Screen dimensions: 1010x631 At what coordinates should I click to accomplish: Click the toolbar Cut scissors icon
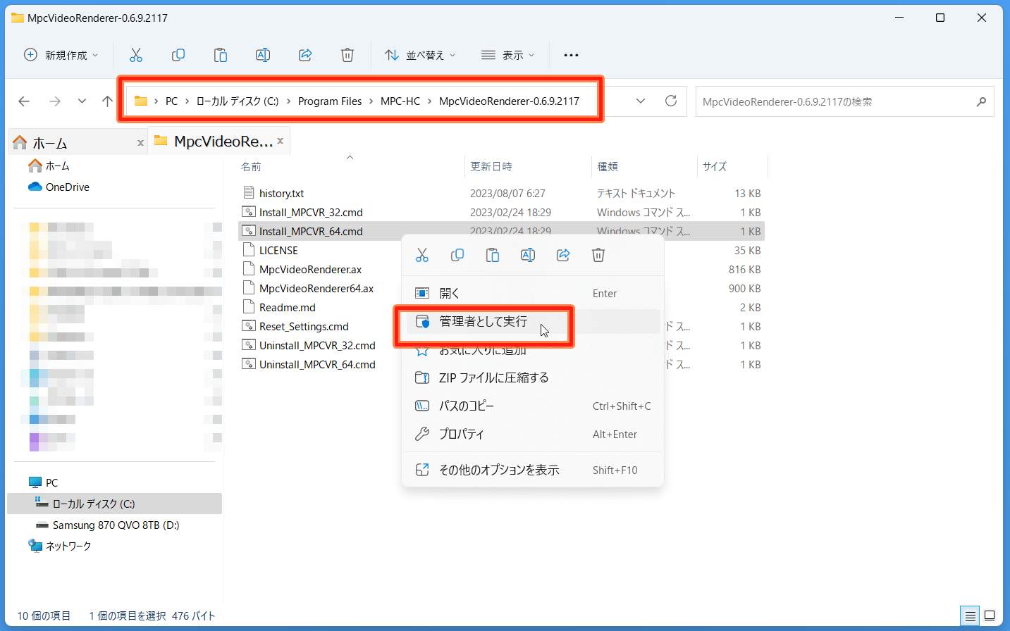pos(136,55)
